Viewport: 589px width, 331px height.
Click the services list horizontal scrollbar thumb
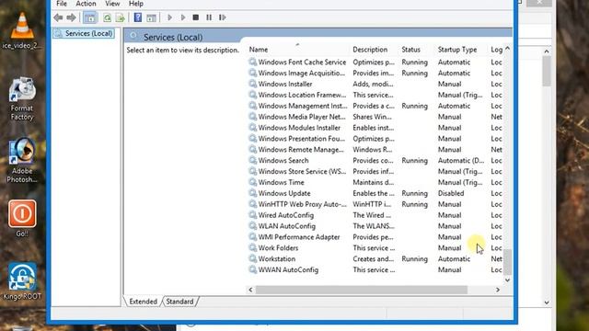(362, 290)
